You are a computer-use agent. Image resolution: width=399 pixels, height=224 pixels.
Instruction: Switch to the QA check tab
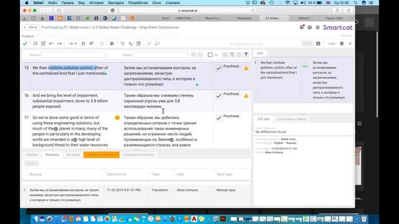73,155
